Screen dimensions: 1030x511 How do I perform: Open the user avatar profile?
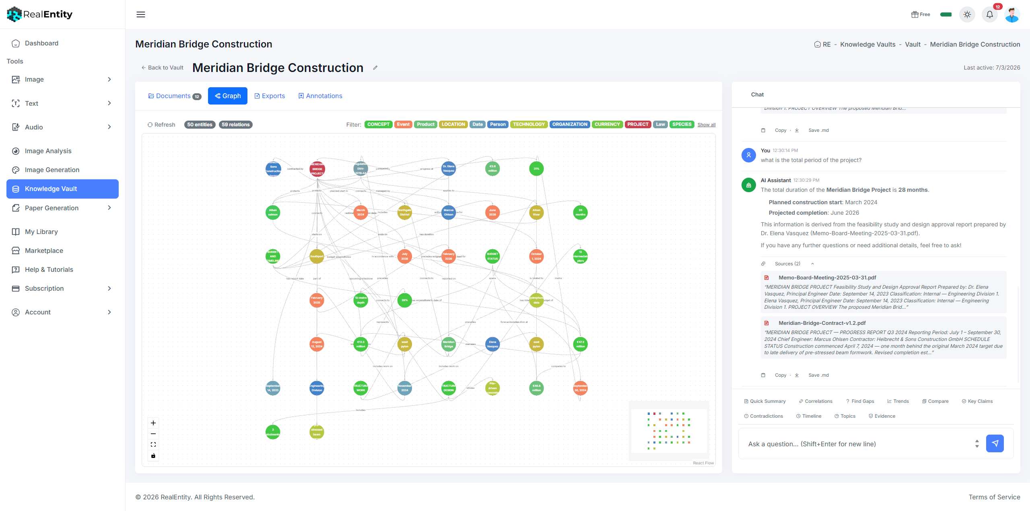tap(1012, 14)
